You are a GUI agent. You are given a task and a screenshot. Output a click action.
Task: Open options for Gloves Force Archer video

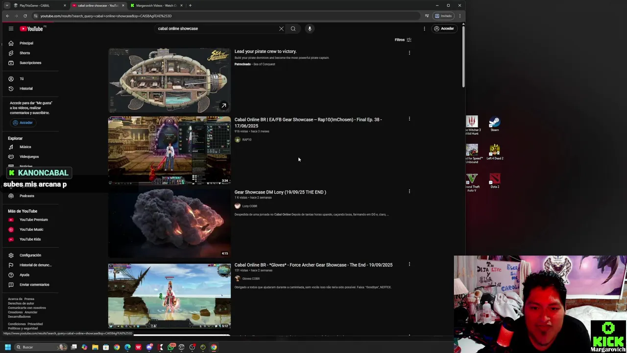(410, 264)
